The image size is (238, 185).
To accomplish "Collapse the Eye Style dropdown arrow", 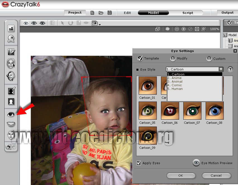I will tap(221, 69).
